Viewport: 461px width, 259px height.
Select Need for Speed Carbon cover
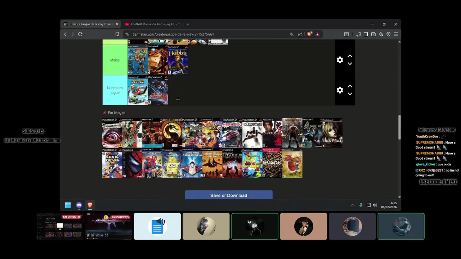click(x=232, y=133)
